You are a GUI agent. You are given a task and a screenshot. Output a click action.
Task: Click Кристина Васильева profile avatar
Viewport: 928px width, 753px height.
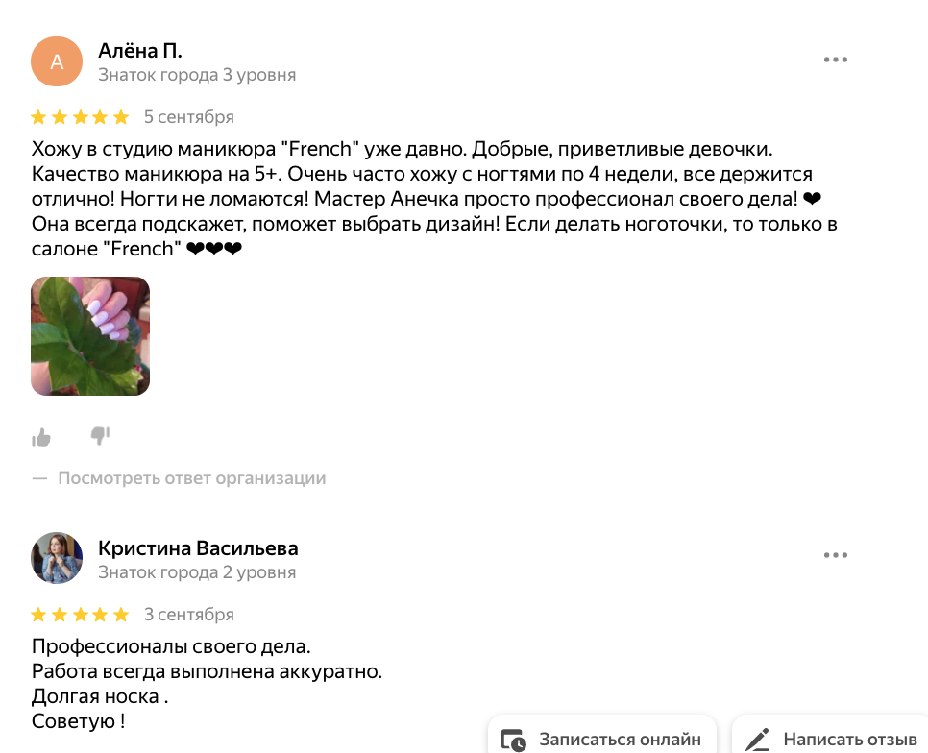tap(57, 558)
